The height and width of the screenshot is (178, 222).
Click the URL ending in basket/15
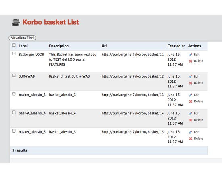[x=133, y=132]
